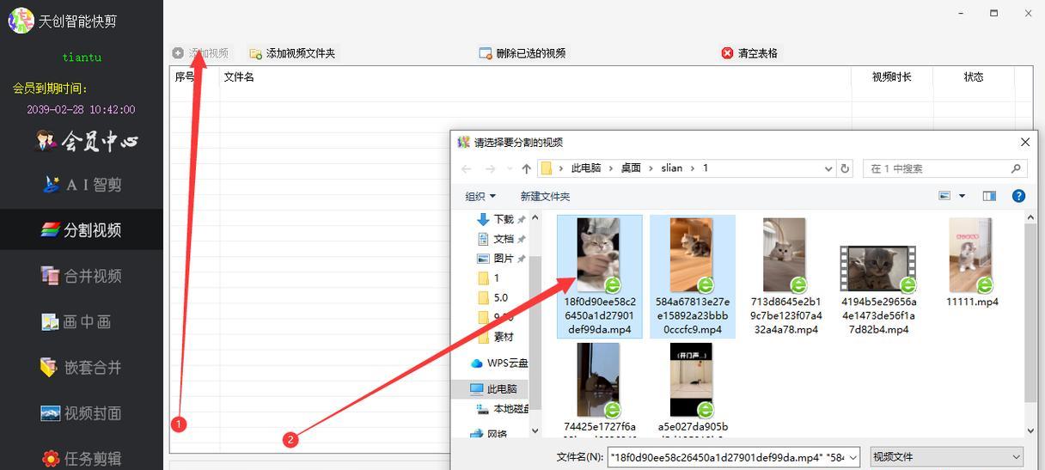Select video 4194b5e29656a4e1473de56f1a7d82b4.mp4
Viewport: 1045px width, 470px height.
pyautogui.click(x=878, y=289)
